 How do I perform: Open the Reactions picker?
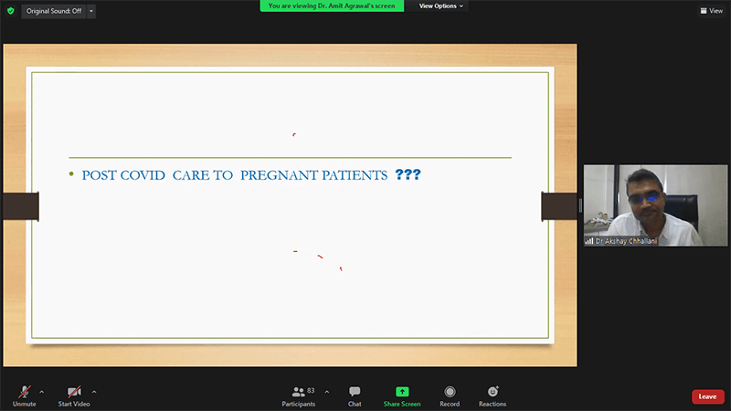(x=493, y=395)
